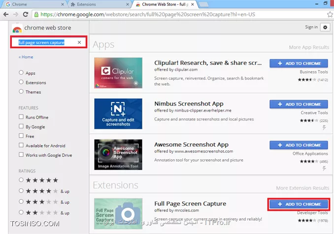This screenshot has height=234, width=334.
Task: Open the Clipular! Research, save & share title
Action: (x=208, y=63)
